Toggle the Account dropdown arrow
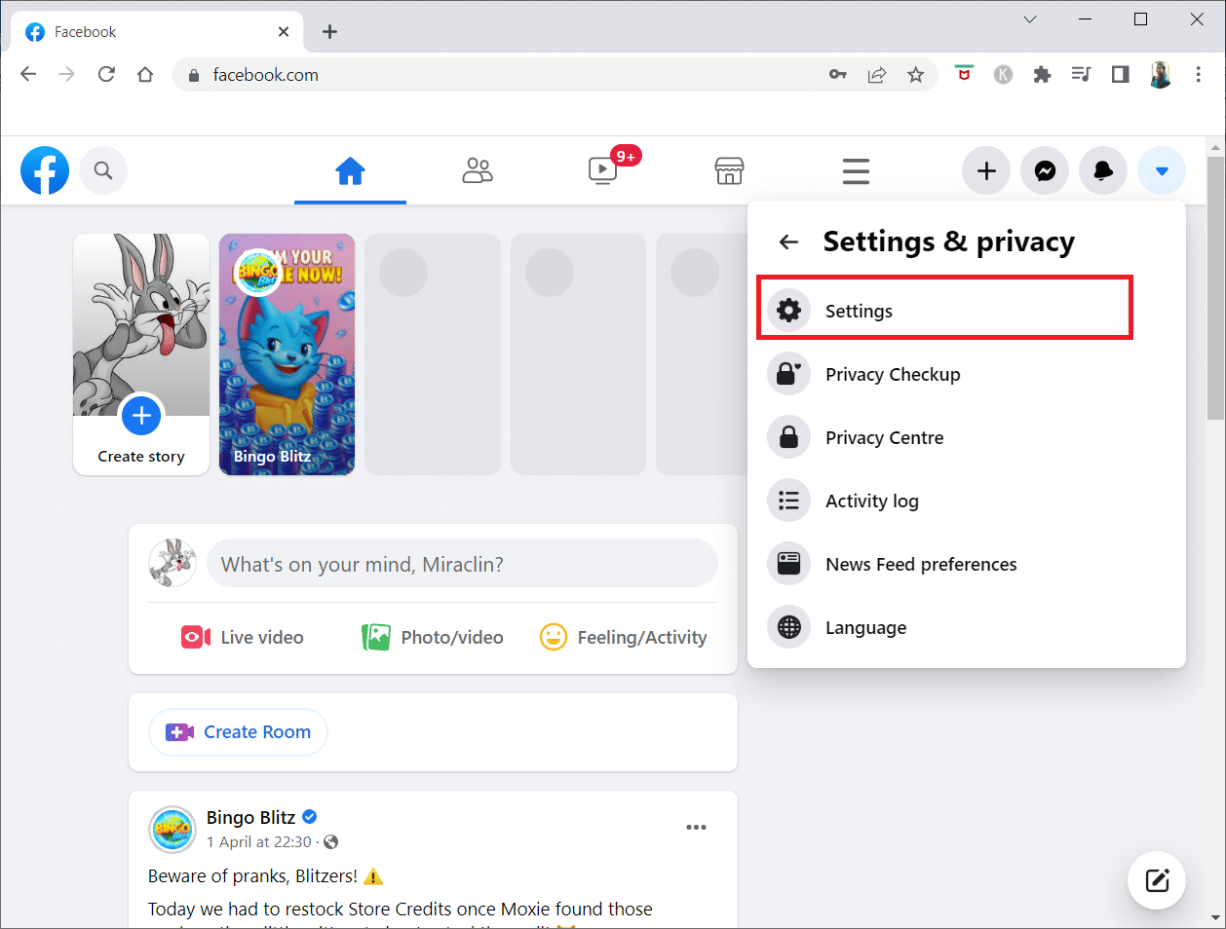This screenshot has height=929, width=1226. (1162, 171)
